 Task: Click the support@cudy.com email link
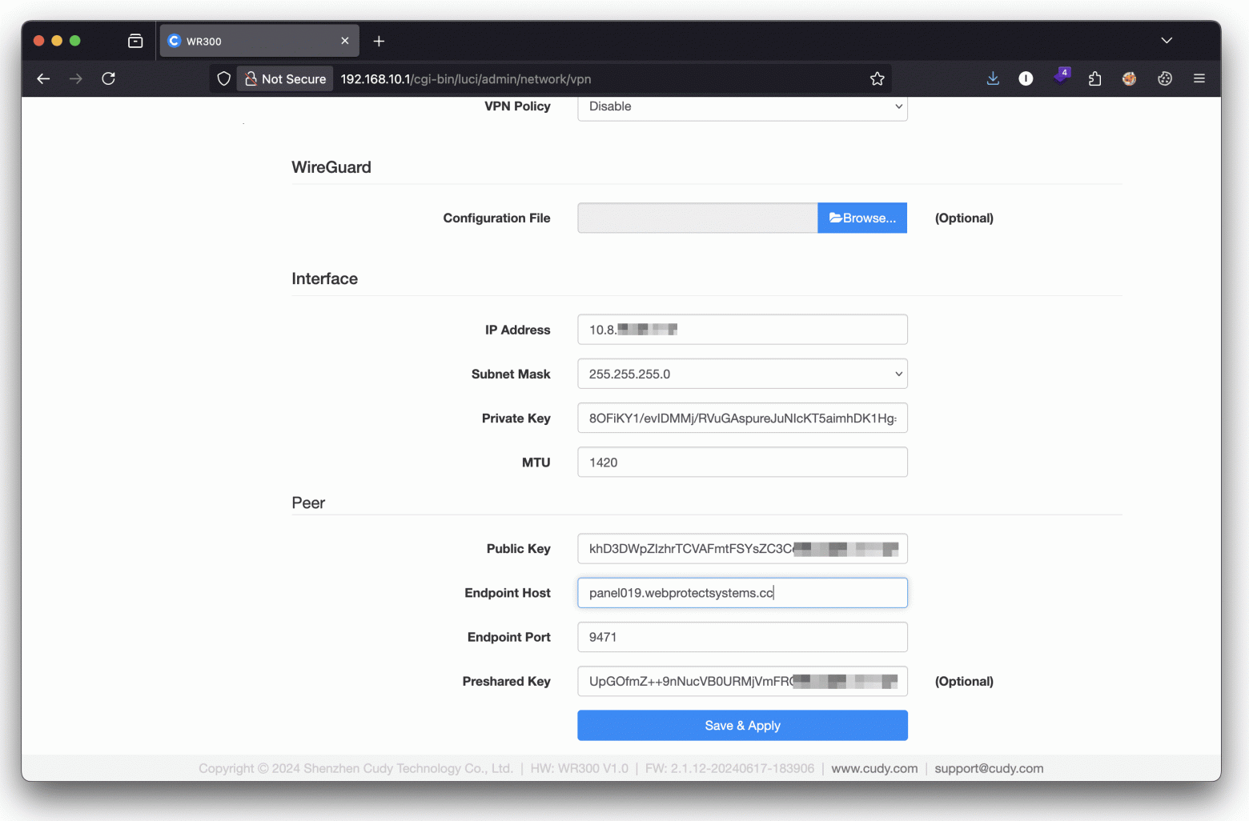989,768
